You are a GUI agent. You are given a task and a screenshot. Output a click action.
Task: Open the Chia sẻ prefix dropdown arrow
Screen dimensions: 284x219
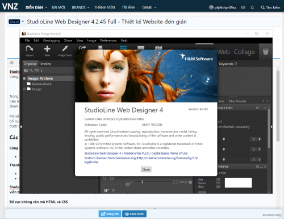tap(23, 22)
